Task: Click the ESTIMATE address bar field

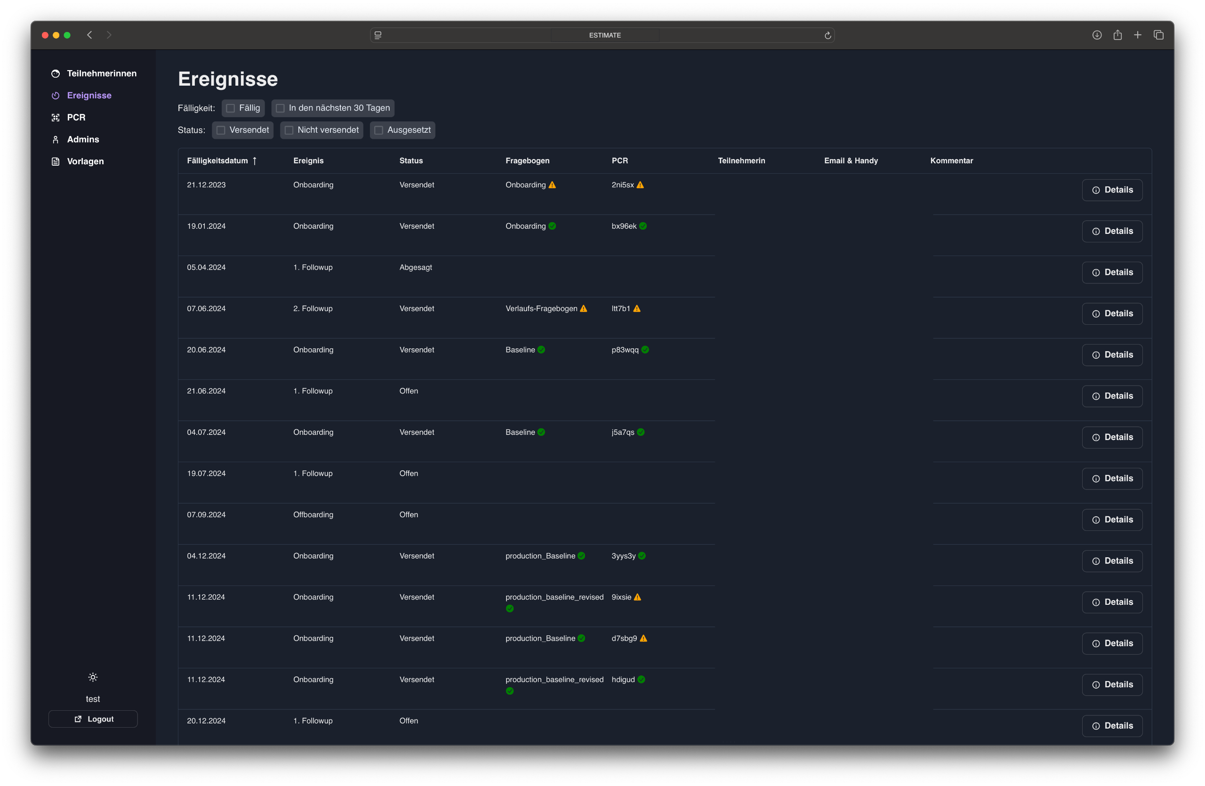Action: point(604,35)
